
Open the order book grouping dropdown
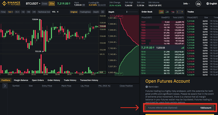coord(180,12)
